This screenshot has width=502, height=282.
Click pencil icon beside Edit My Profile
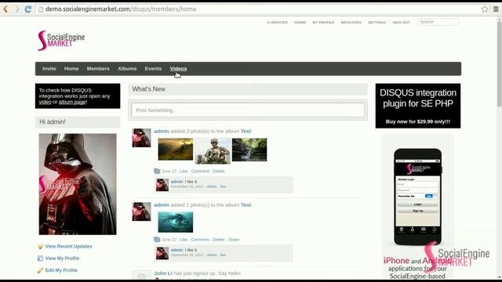coord(40,270)
